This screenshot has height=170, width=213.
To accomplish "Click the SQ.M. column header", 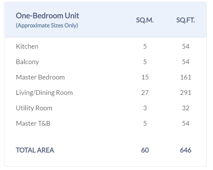I will click(x=145, y=20).
